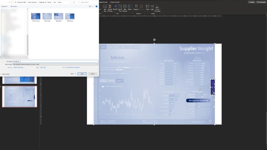Go to the Test folder in the address bar
This screenshot has height=150, width=267.
[x=55, y=2]
